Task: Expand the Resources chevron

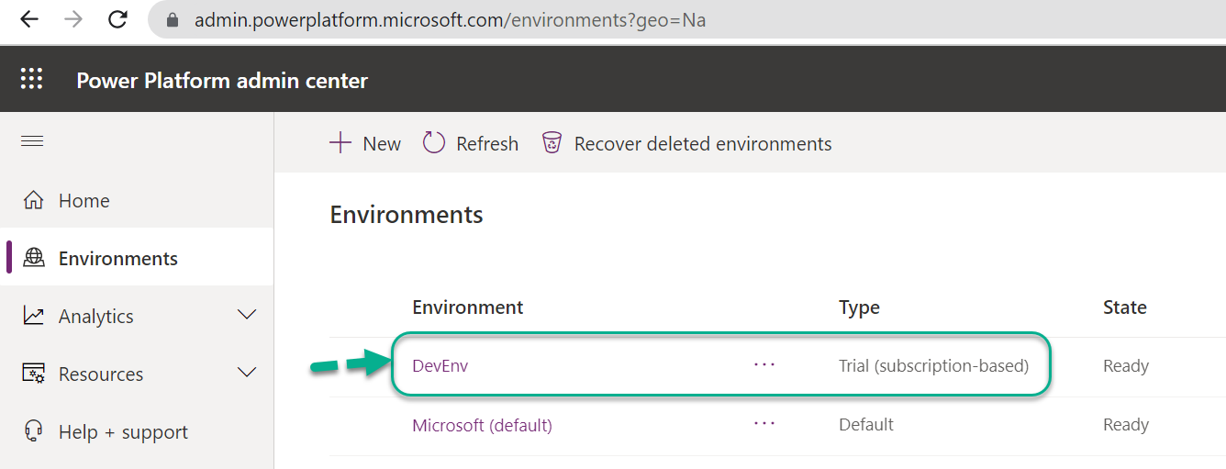Action: [247, 373]
